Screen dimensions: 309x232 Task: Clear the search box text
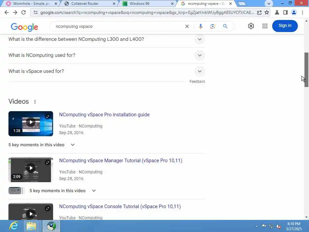187,26
